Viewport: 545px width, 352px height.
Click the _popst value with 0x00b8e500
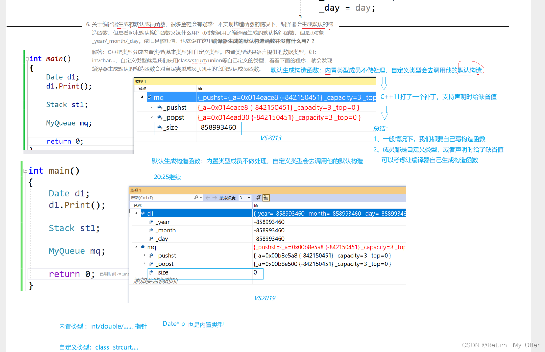322,264
